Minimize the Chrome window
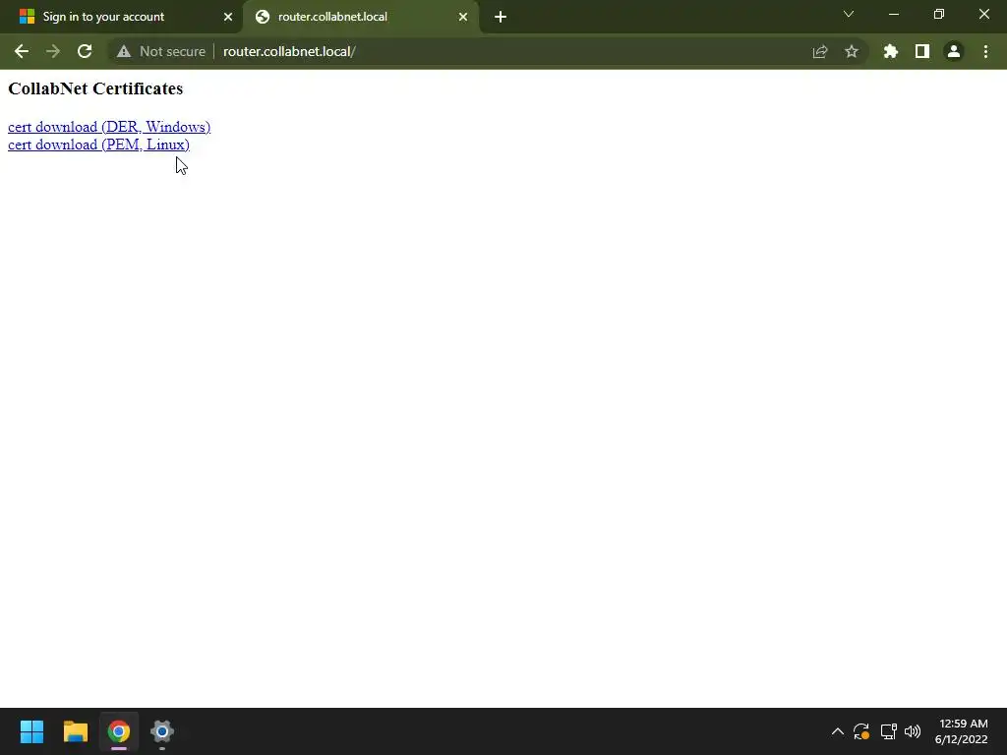 tap(894, 14)
